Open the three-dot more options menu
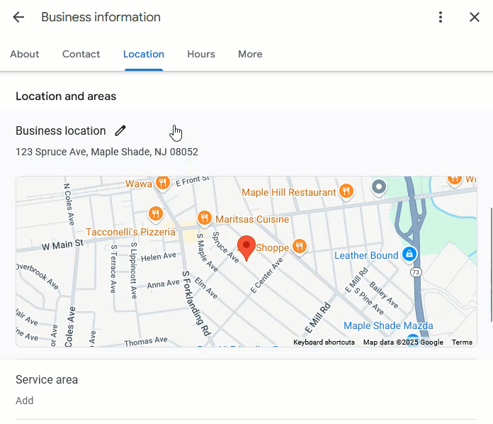Image resolution: width=493 pixels, height=424 pixels. point(441,17)
